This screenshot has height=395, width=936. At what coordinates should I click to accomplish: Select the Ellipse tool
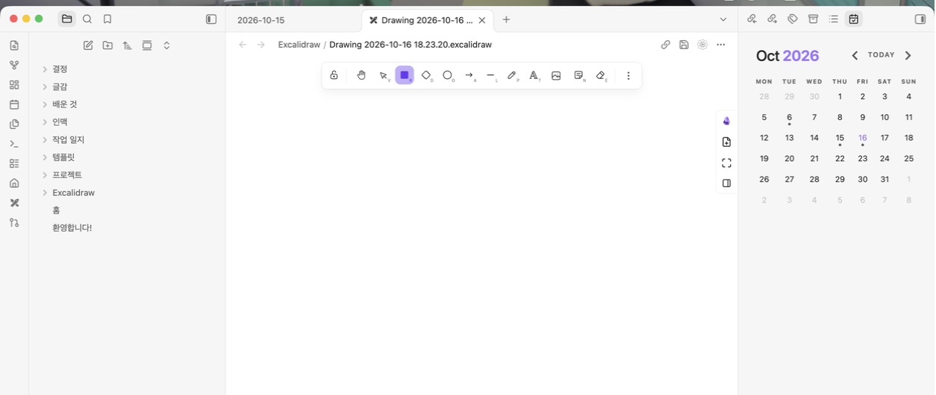(x=448, y=75)
